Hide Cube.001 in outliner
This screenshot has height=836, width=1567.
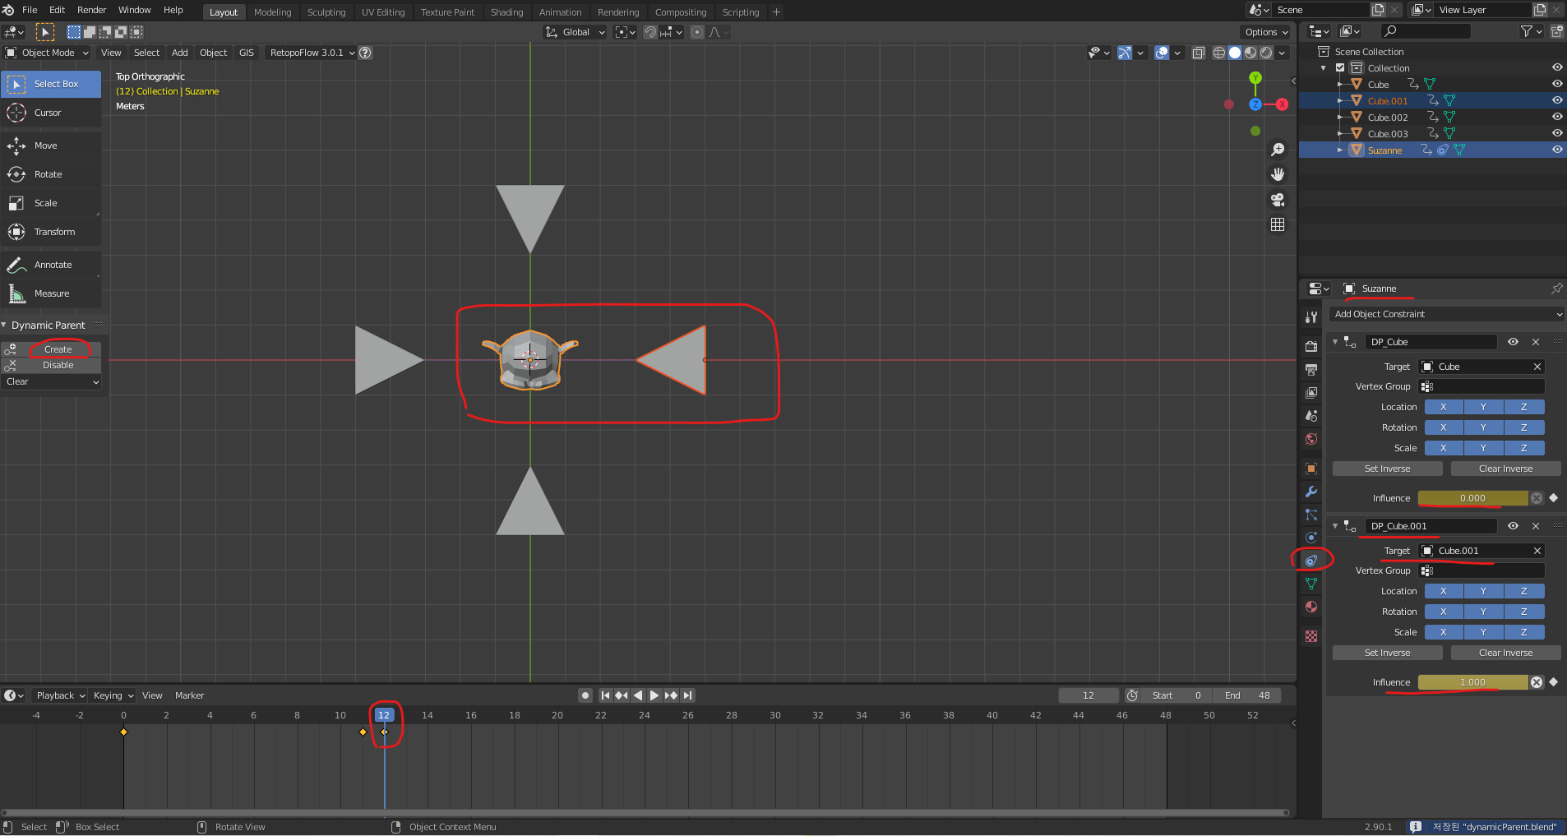point(1557,100)
